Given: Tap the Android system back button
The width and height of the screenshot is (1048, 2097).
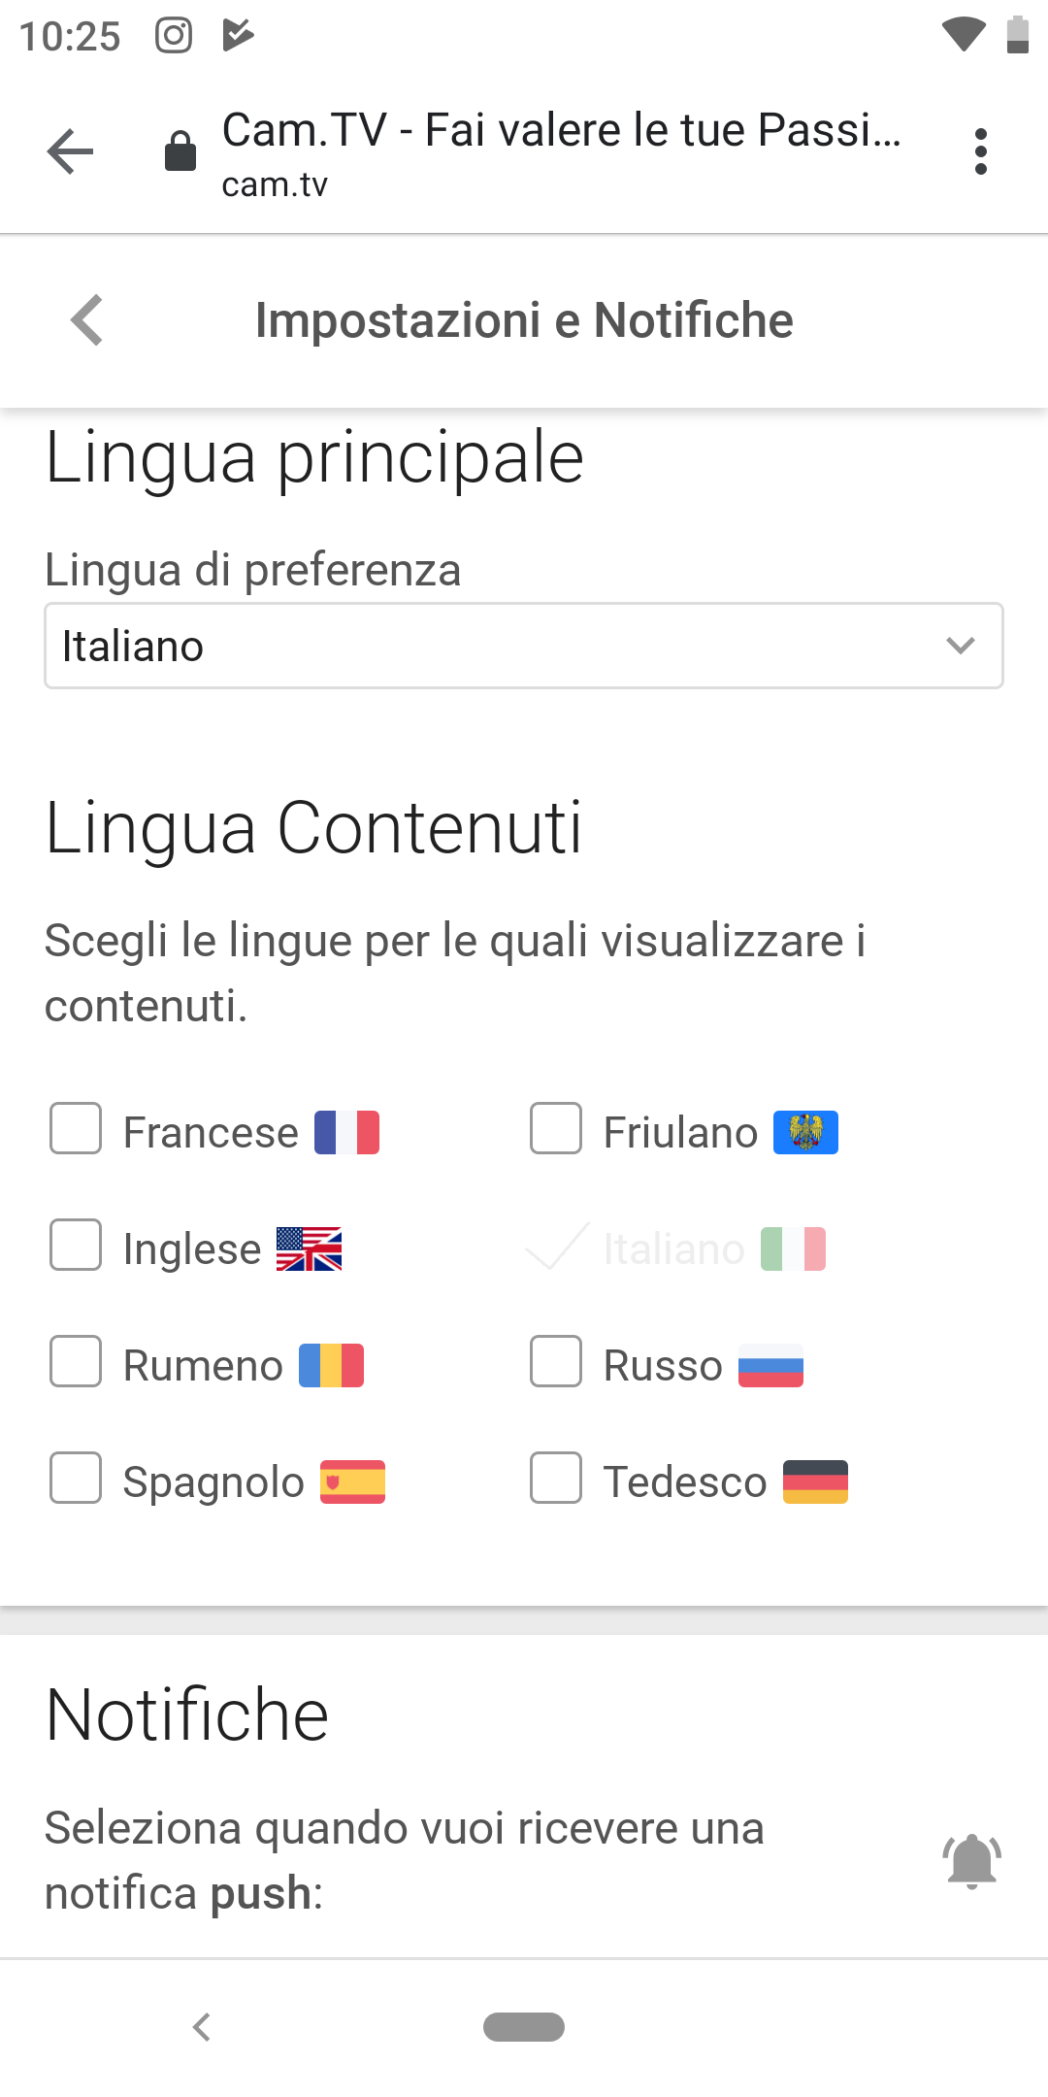Looking at the screenshot, I should coord(202,2026).
